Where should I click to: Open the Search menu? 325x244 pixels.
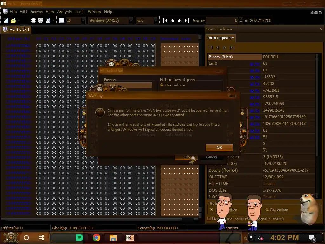tap(36, 12)
